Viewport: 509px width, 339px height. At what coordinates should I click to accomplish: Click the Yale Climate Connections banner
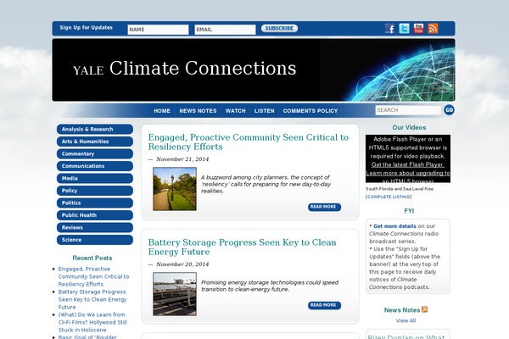pyautogui.click(x=254, y=70)
